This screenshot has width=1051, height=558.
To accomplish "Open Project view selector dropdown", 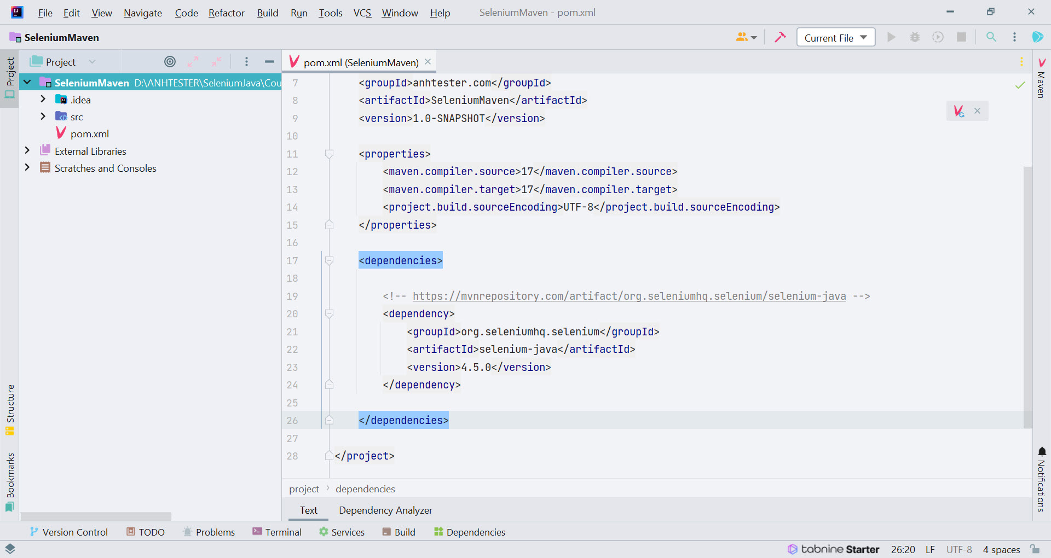I will click(x=63, y=62).
